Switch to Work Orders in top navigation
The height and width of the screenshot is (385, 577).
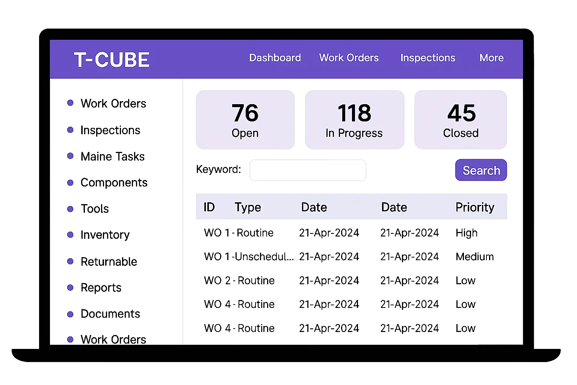pyautogui.click(x=349, y=58)
